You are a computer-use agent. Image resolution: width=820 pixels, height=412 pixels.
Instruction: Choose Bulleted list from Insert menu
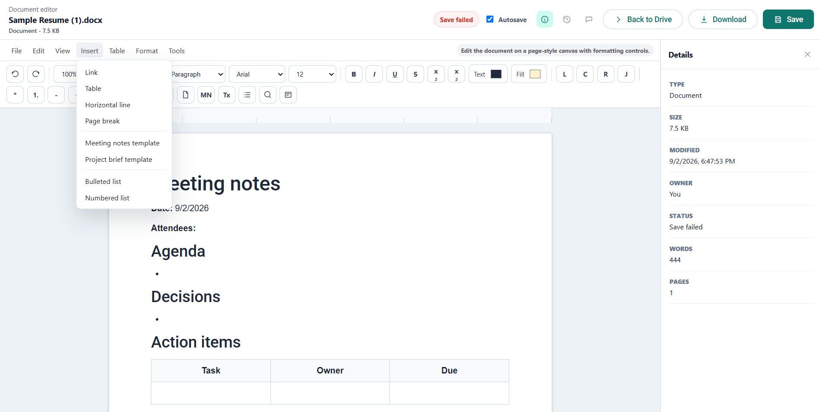[124, 181]
